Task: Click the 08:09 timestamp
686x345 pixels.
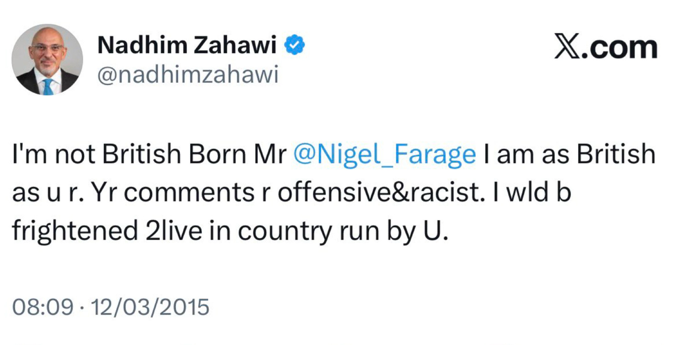Action: coord(43,307)
